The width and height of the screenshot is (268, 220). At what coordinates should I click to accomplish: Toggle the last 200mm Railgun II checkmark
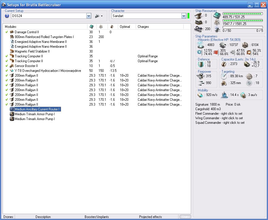(7, 104)
